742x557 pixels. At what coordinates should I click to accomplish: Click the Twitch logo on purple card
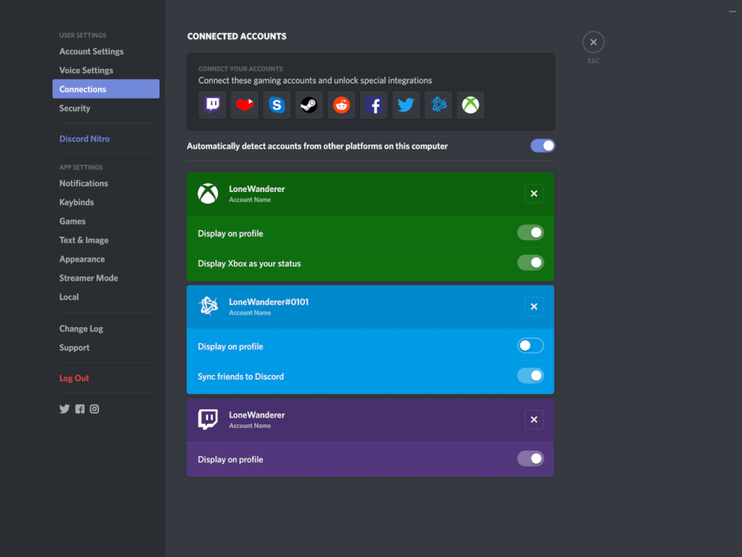tap(208, 419)
